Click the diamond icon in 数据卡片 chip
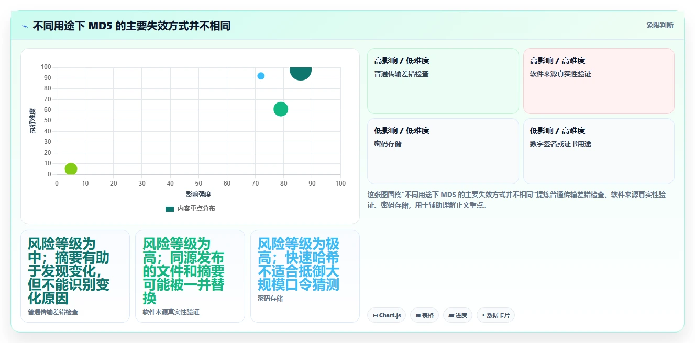The image size is (695, 343). (483, 315)
